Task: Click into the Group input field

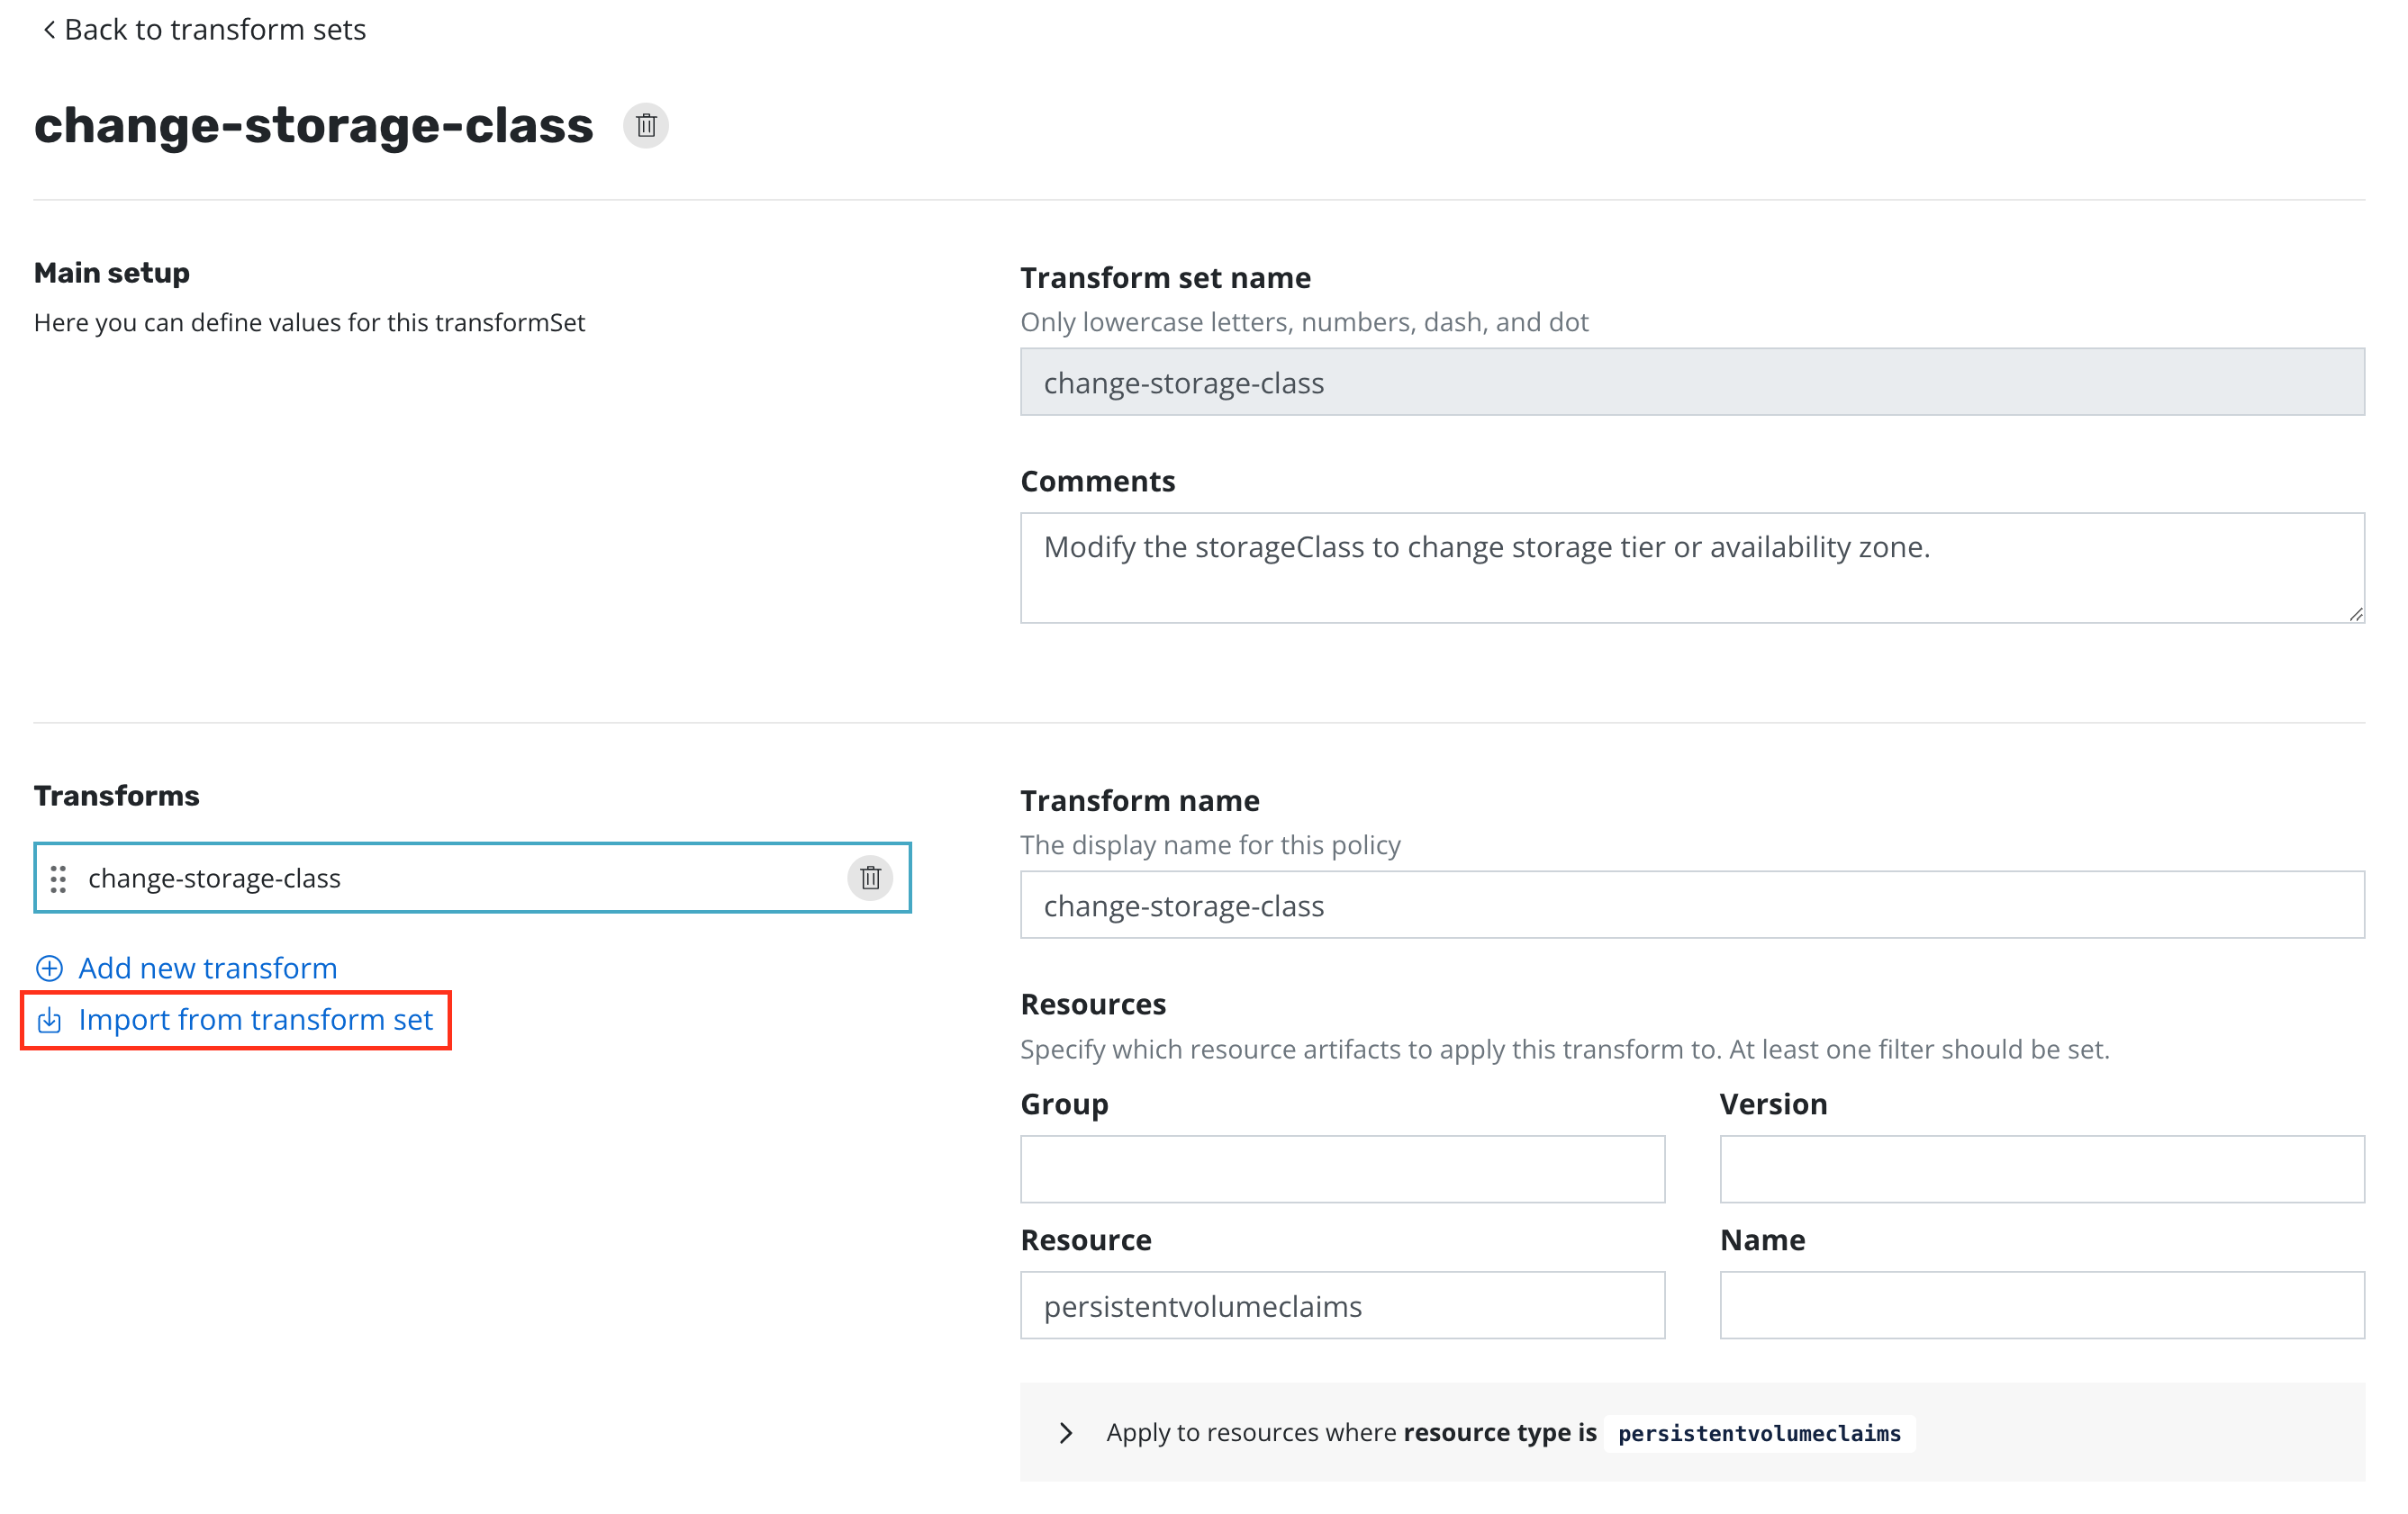Action: pos(1342,1168)
